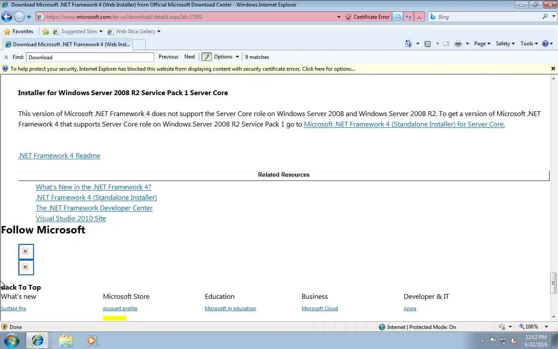Viewport: 558px width, 349px height.
Task: Open the Tools menu
Action: pos(529,44)
